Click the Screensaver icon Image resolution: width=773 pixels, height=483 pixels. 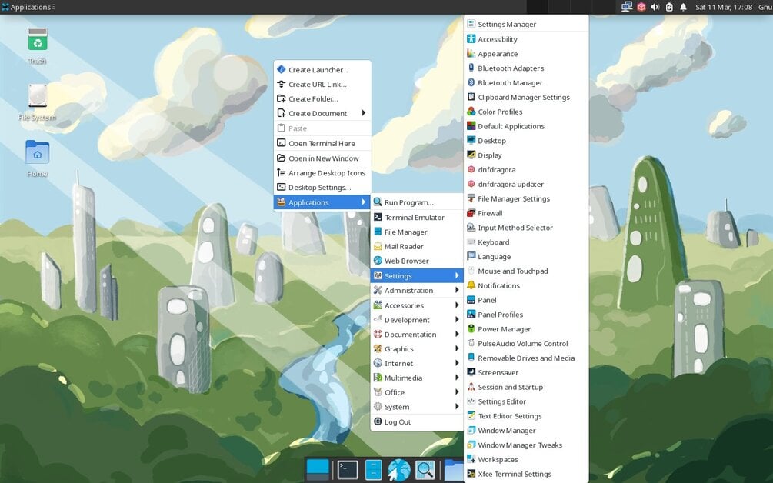point(471,372)
